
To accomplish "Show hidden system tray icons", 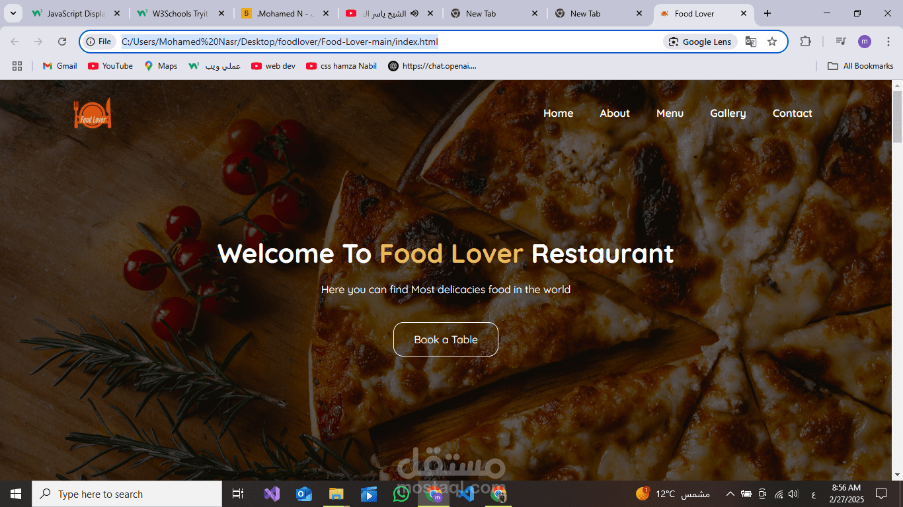I will pyautogui.click(x=730, y=494).
